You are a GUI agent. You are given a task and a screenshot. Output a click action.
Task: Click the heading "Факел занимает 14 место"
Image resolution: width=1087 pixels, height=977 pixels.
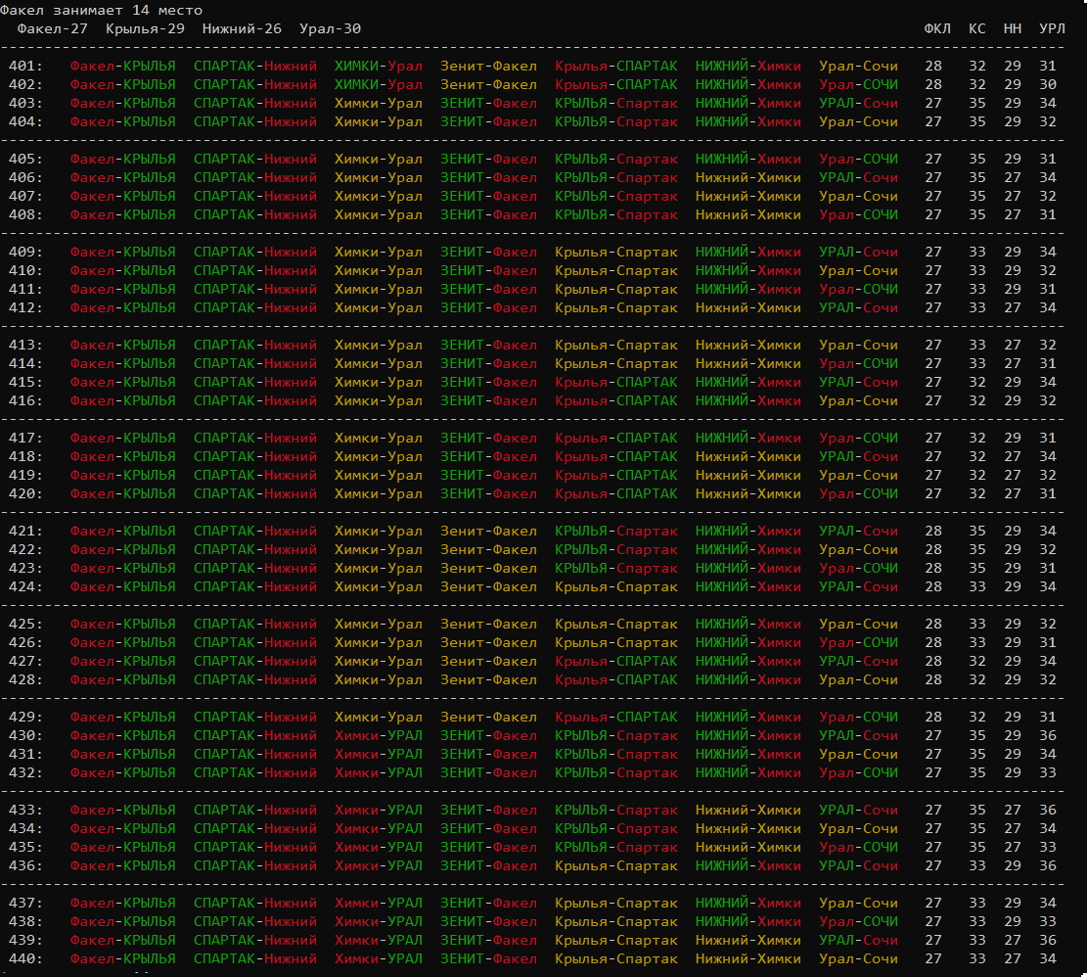pyautogui.click(x=101, y=11)
